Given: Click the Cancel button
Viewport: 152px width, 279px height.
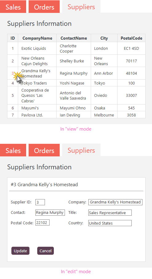Looking at the screenshot, I should tap(46, 251).
